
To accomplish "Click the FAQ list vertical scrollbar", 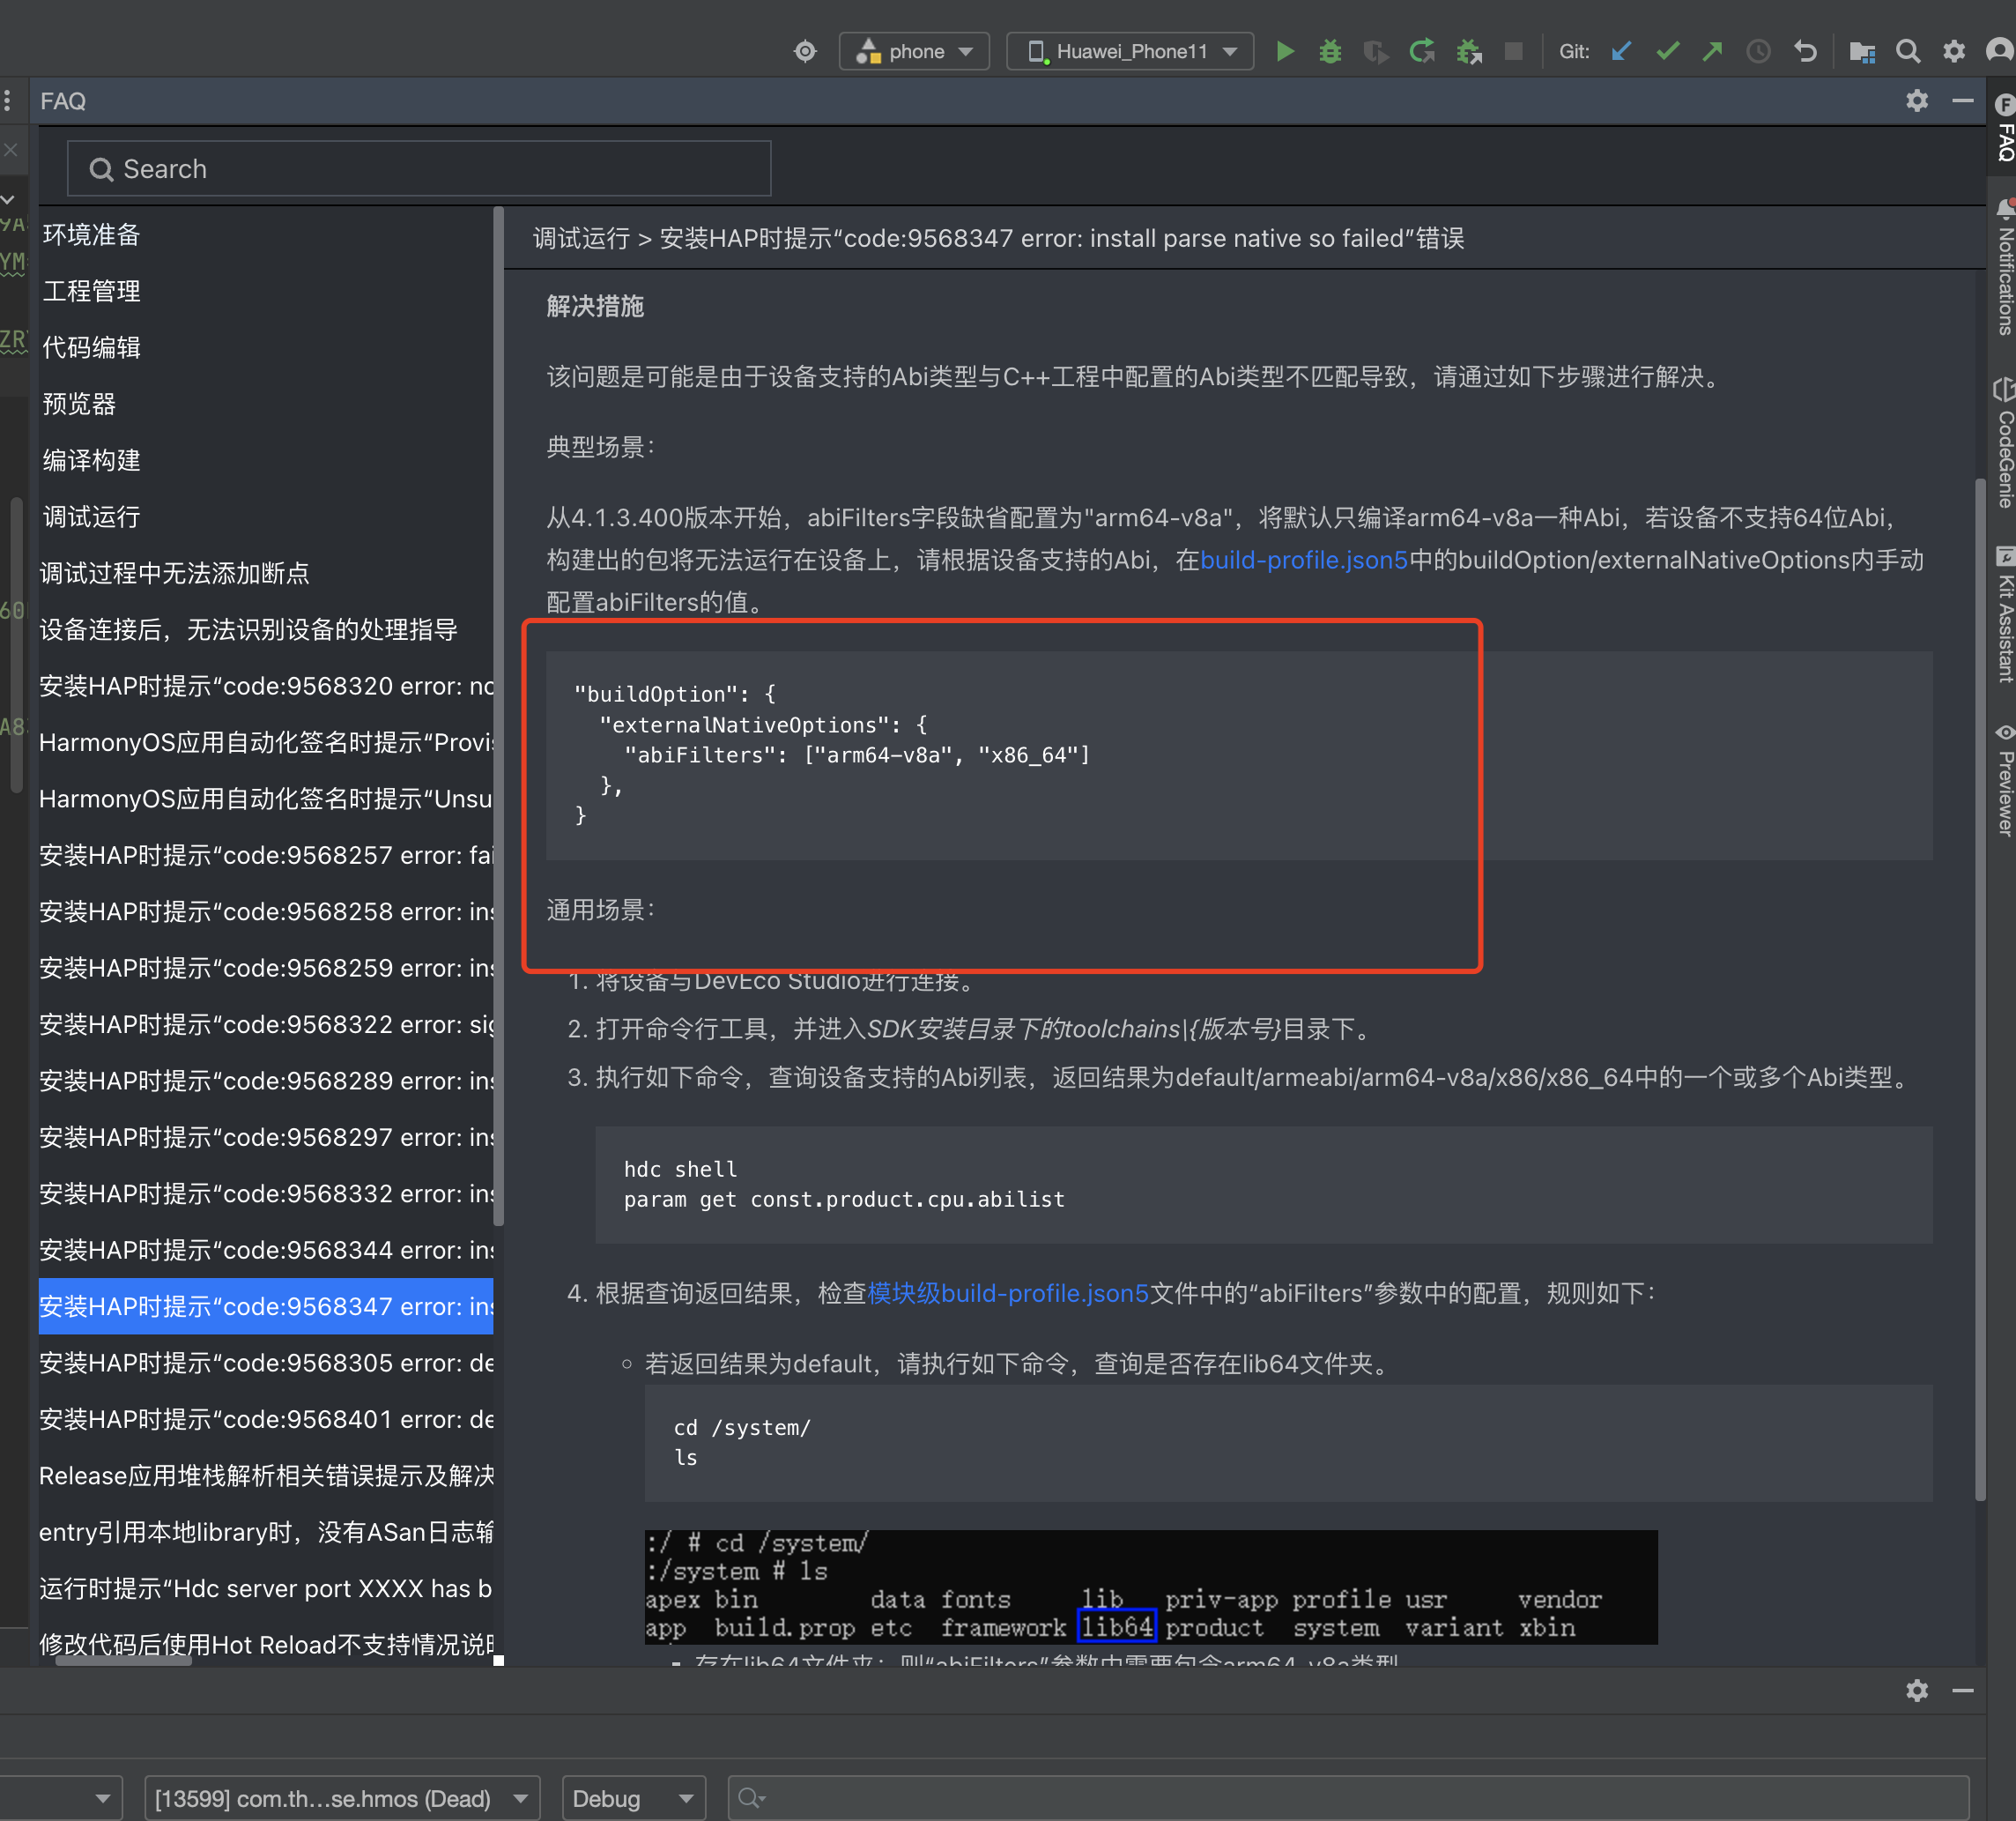I will tap(498, 716).
